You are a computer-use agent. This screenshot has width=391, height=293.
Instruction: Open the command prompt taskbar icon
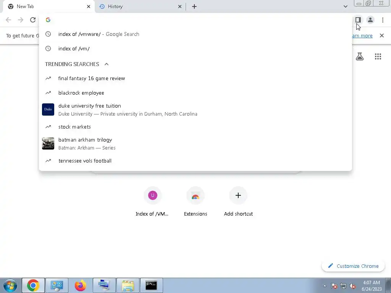pyautogui.click(x=151, y=285)
